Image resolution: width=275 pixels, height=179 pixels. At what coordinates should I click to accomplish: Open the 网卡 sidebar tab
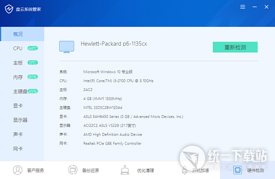point(22,149)
